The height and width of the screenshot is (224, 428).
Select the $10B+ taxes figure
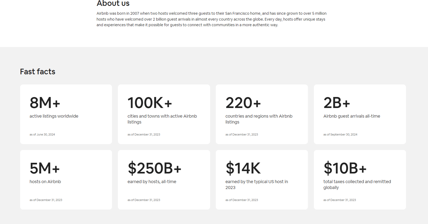click(x=345, y=168)
